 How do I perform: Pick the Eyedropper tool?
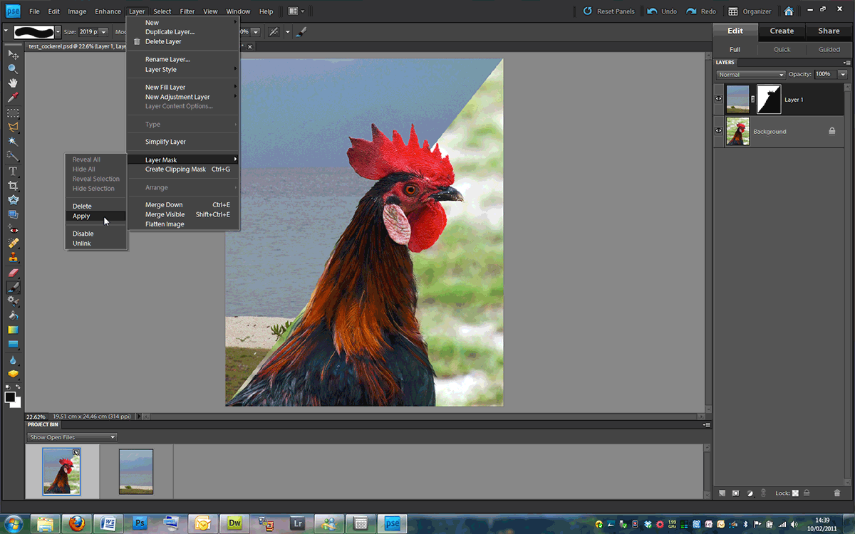pos(13,98)
